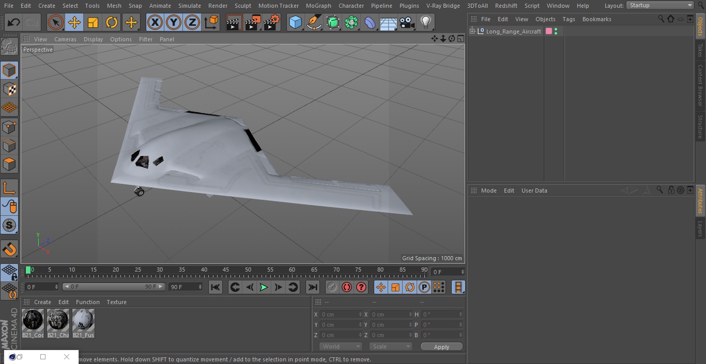
Task: Toggle the coordinate system icon
Action: [x=211, y=22]
